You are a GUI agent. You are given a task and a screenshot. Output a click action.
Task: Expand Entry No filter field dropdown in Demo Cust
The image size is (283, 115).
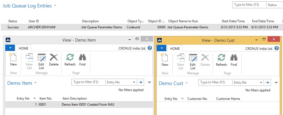[261, 83]
